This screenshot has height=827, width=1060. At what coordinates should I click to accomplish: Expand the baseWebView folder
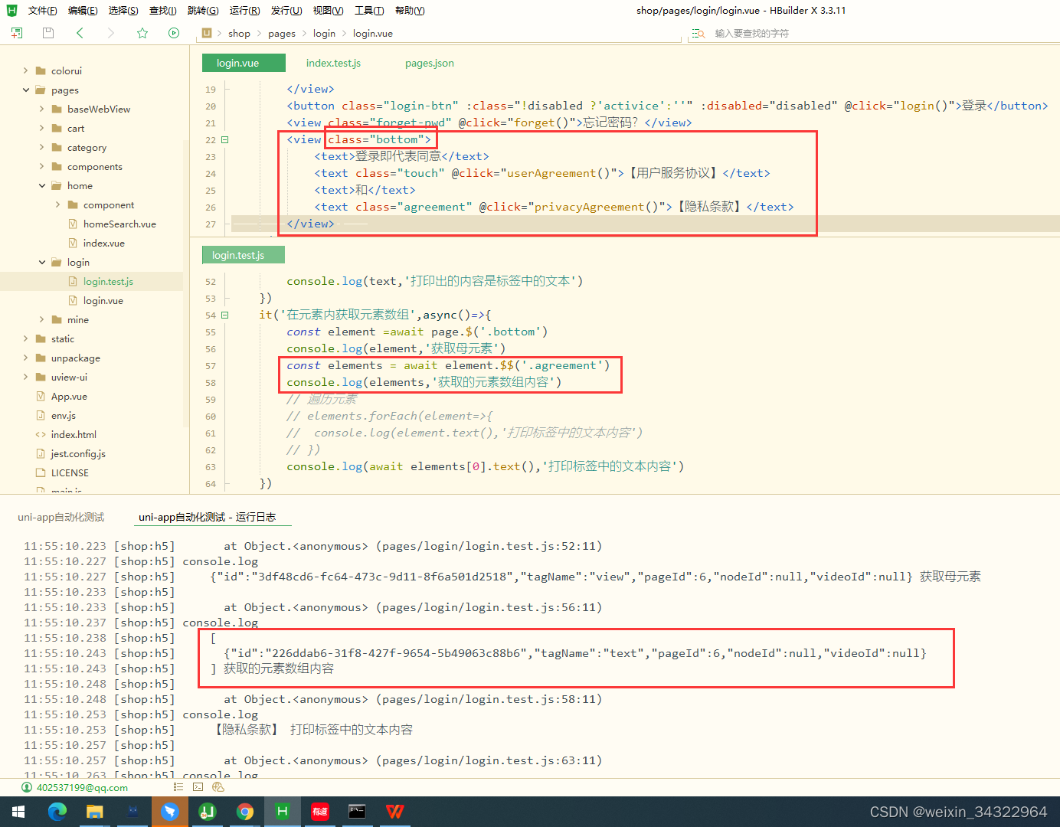point(42,109)
